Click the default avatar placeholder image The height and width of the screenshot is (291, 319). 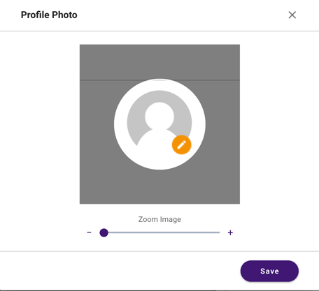159,124
